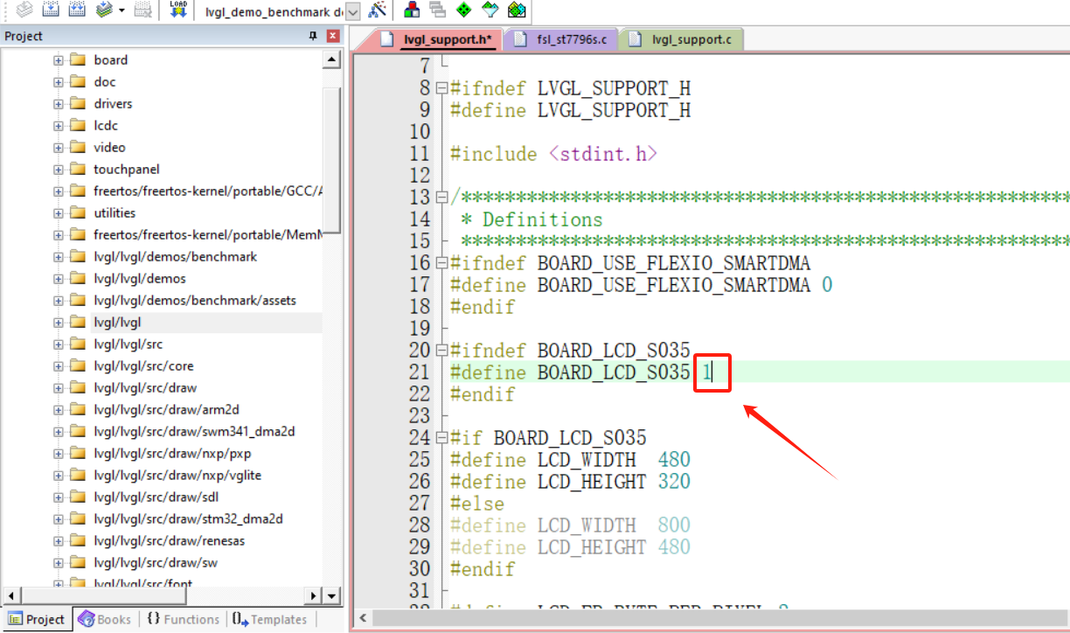The width and height of the screenshot is (1070, 633).
Task: Click the touchpanel folder icon
Action: pos(77,170)
